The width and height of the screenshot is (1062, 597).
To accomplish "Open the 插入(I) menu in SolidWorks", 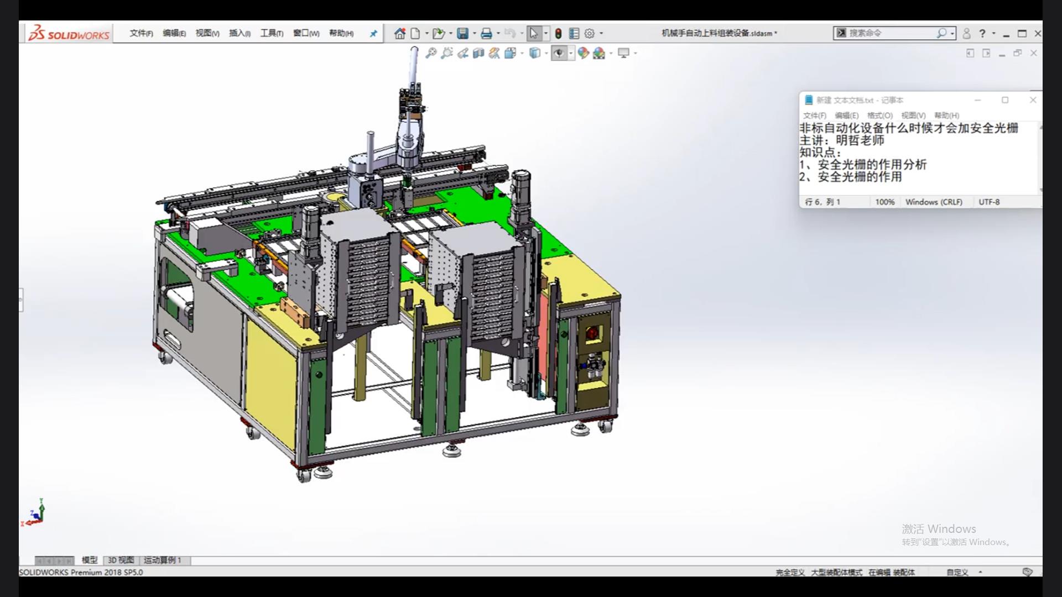I will point(240,33).
